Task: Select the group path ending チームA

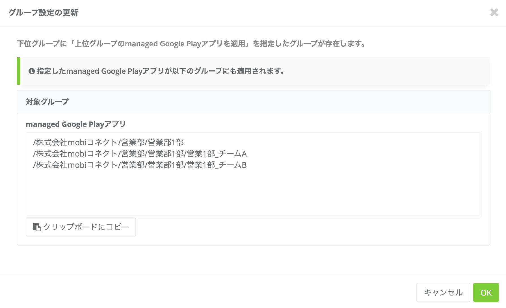Action: point(140,153)
